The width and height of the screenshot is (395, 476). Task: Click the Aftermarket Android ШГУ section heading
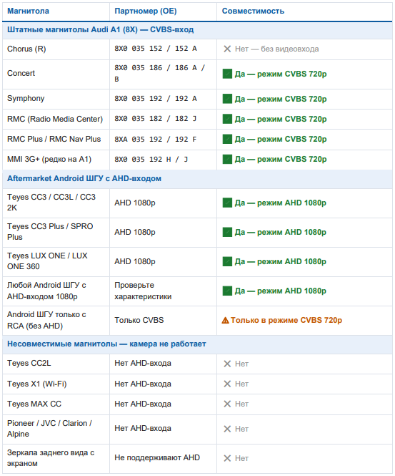click(84, 178)
